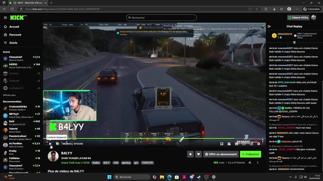Image resolution: width=323 pixels, height=181 pixels.
Task: Open 7alwrld recommended channel
Action: 21,130
